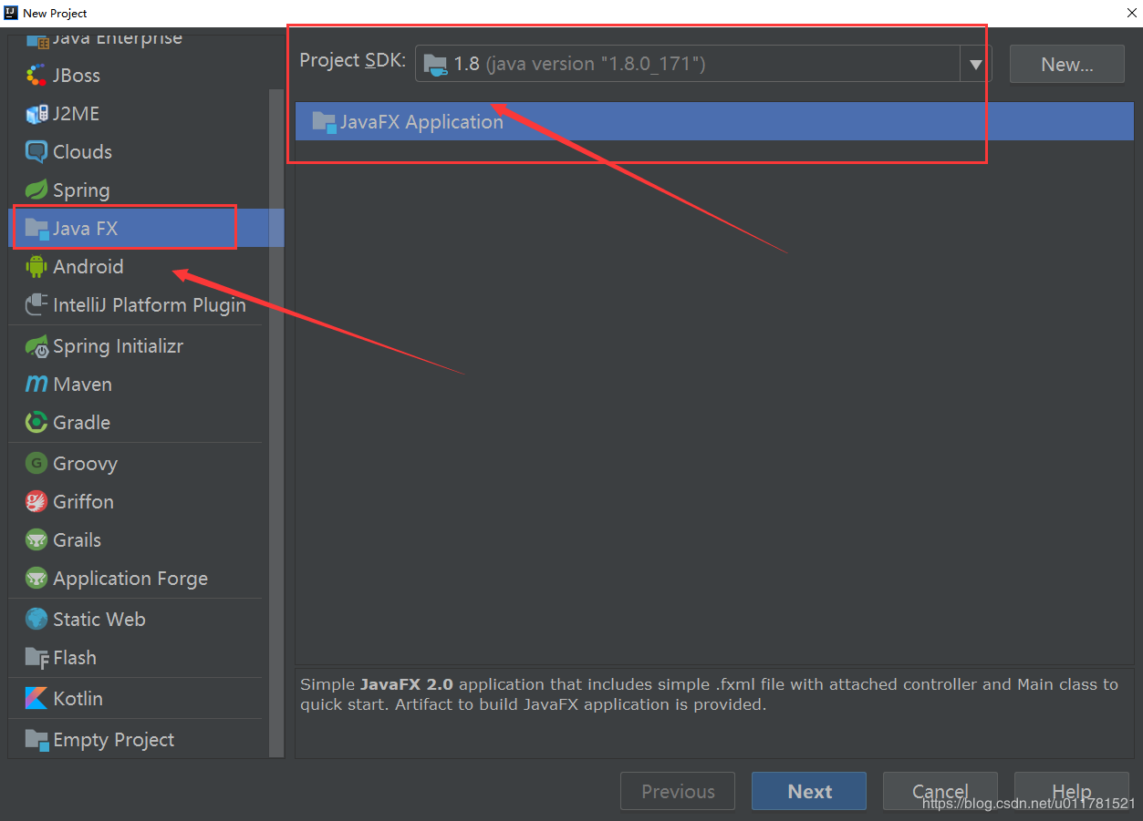Pick the Clouds speech-bubble icon

pyautogui.click(x=36, y=152)
